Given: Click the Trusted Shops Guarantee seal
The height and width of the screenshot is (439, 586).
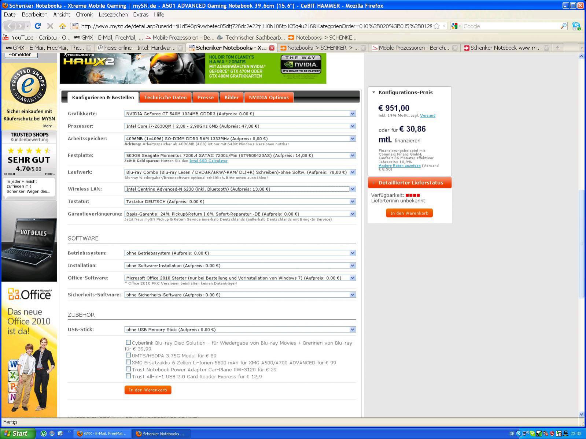Looking at the screenshot, I should coord(28,86).
